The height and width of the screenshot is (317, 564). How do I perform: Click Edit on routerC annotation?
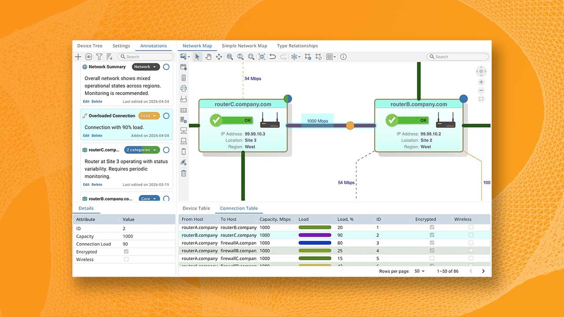86,184
